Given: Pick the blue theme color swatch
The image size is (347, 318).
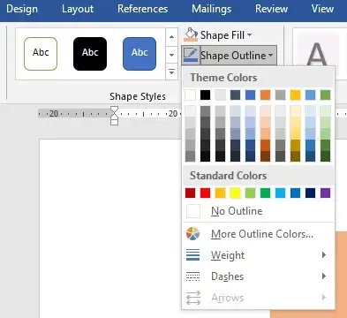Looking at the screenshot, I should point(250,95).
